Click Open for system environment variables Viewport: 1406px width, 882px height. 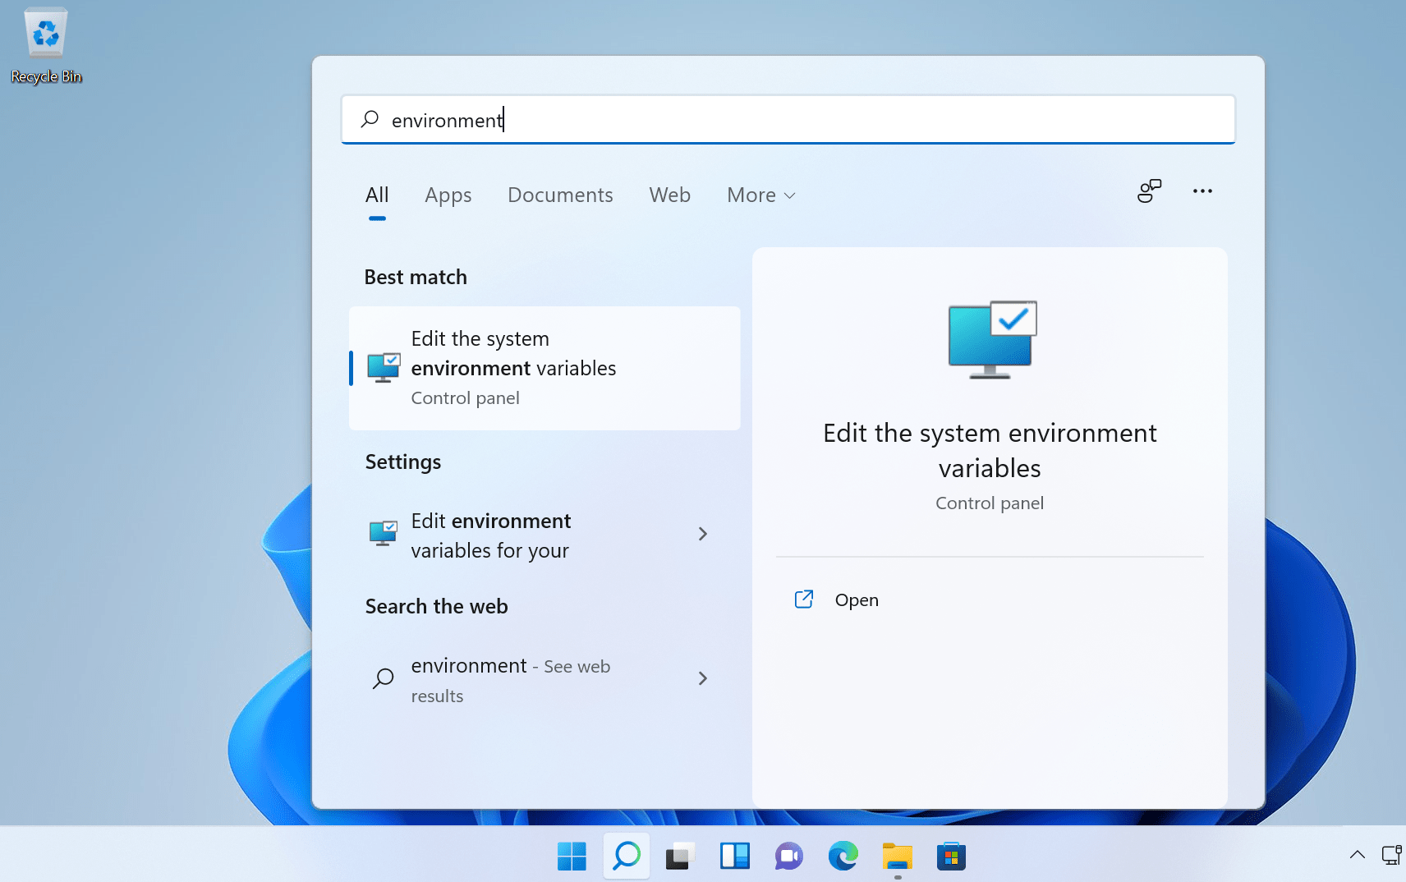(x=856, y=599)
